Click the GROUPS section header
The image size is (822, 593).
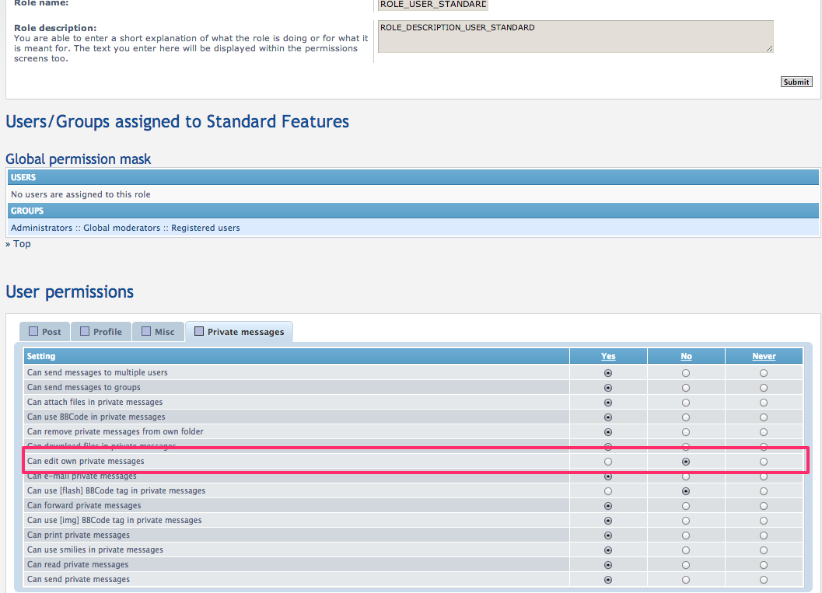[x=413, y=211]
